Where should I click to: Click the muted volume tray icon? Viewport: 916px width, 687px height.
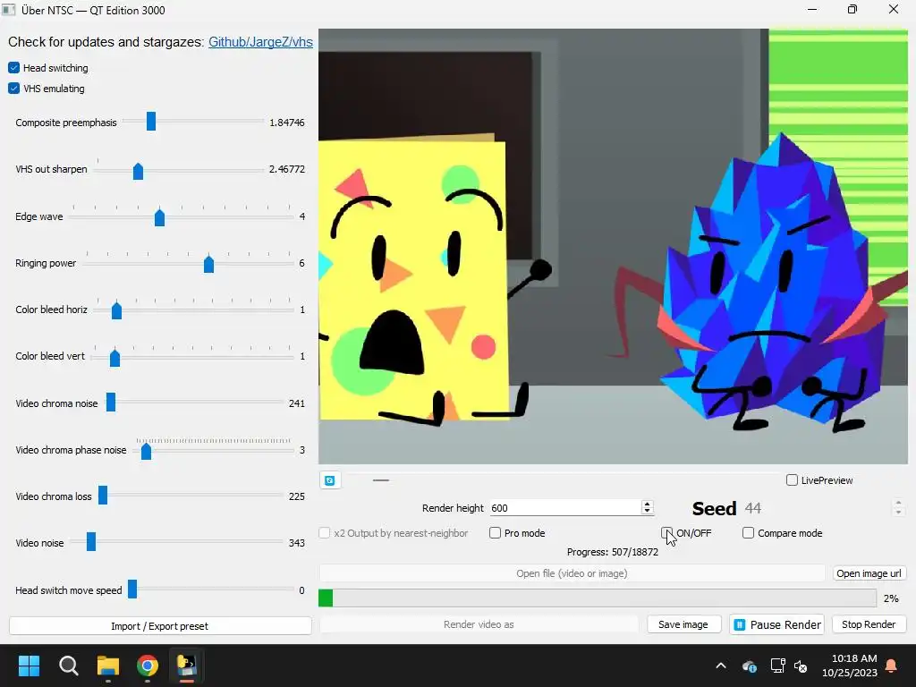tap(801, 666)
